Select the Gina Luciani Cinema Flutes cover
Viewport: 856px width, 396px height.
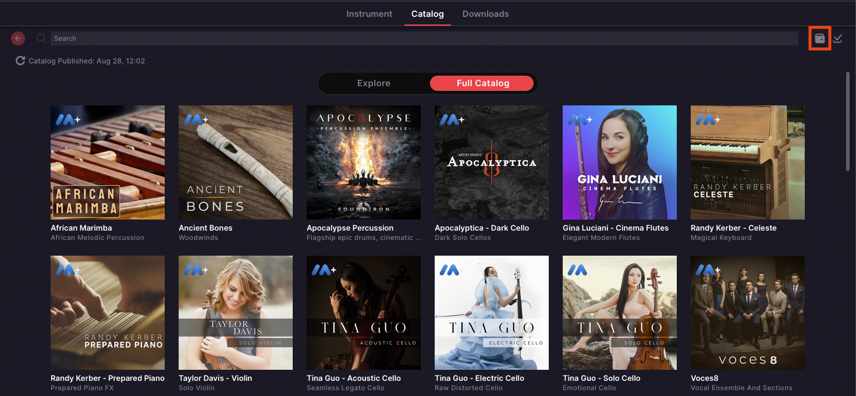click(620, 162)
